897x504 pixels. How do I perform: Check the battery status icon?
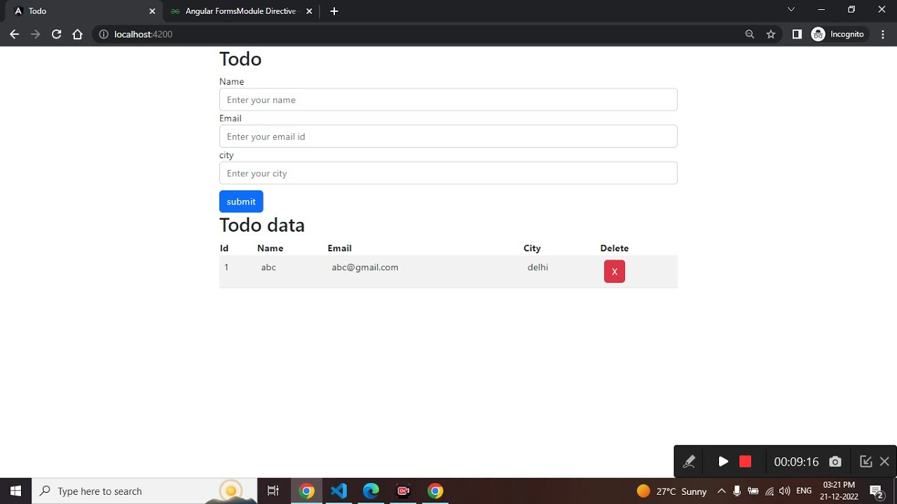tap(753, 491)
